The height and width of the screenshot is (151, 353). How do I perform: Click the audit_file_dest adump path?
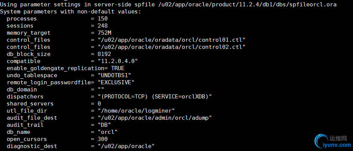pyautogui.click(x=154, y=118)
